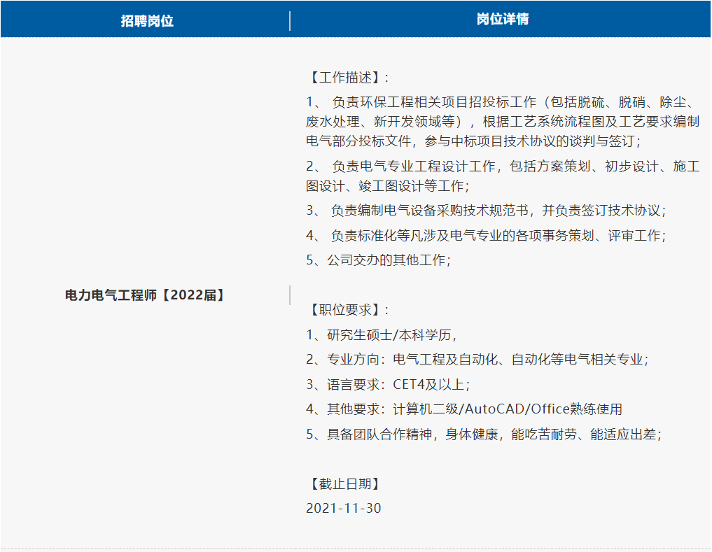Click the line 废水处理、新开发领域等
The width and height of the screenshot is (712, 552).
pyautogui.click(x=503, y=121)
